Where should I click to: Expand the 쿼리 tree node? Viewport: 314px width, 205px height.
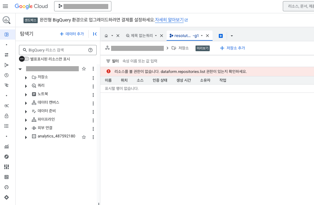pyautogui.click(x=26, y=86)
